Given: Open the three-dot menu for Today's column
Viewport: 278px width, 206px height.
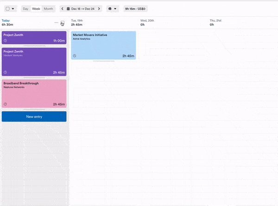Looking at the screenshot, I should [x=57, y=23].
